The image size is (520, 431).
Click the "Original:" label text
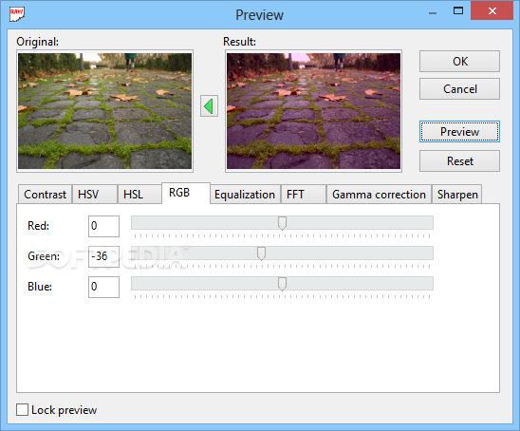click(x=37, y=42)
